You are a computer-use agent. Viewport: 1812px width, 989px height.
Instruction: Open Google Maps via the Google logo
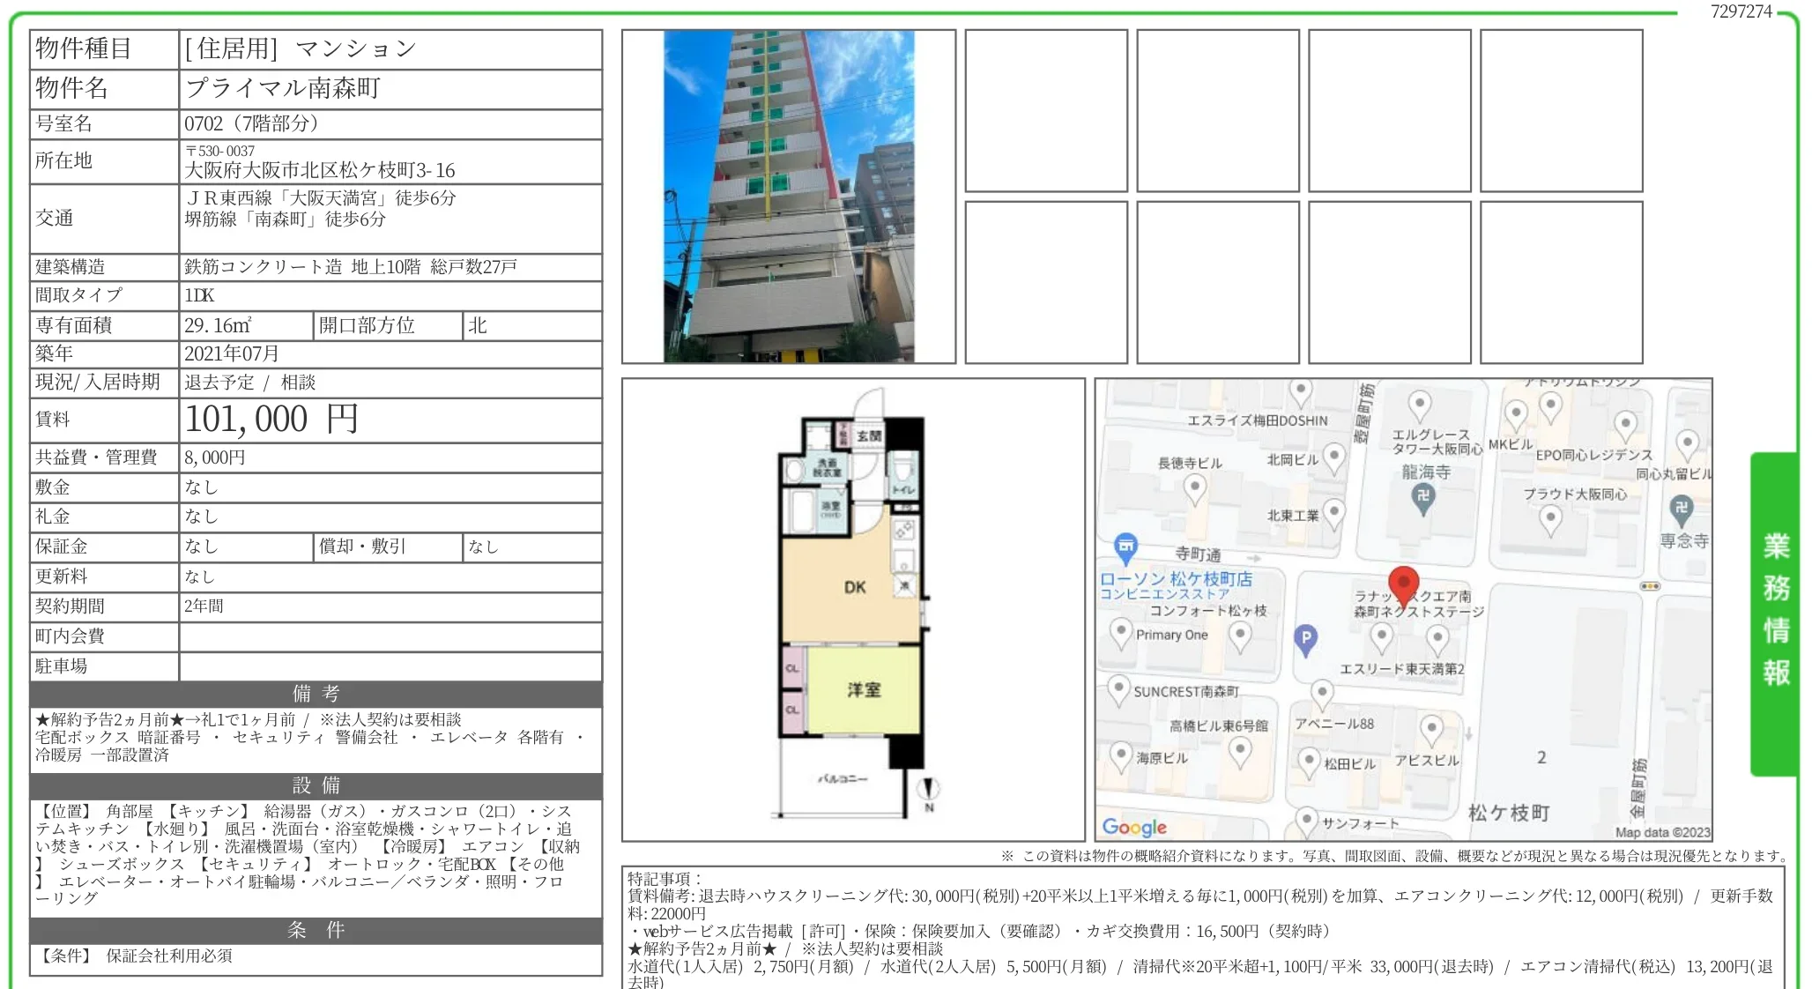point(1134,827)
